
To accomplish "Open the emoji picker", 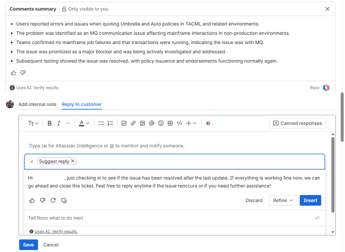I will [161, 123].
